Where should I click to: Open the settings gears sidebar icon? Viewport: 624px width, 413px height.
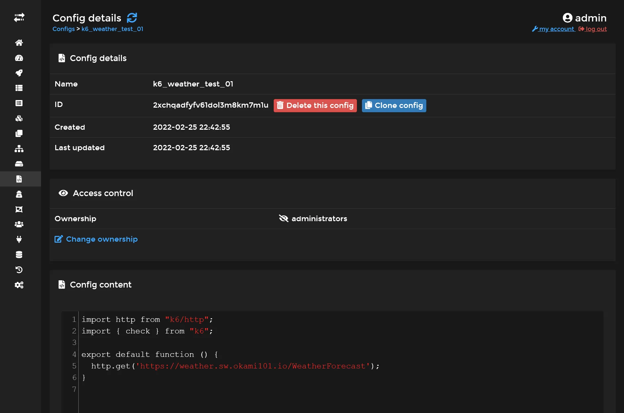point(19,285)
